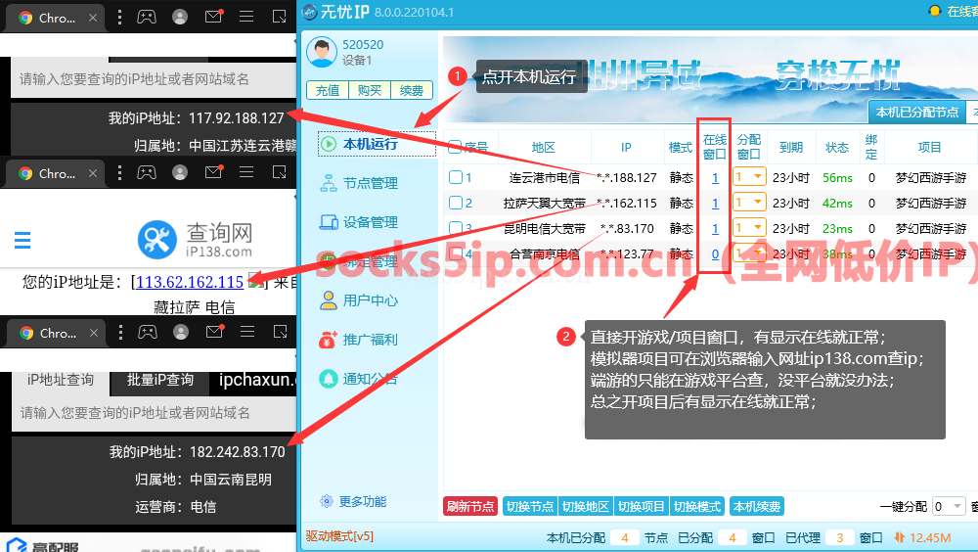Screen dimensions: 978x552
Task: Click the red 刷新节点 button
Action: pos(470,506)
